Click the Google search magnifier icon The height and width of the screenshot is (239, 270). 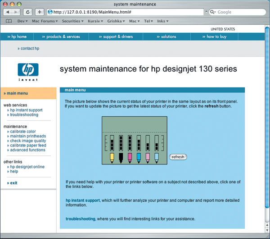coord(212,12)
